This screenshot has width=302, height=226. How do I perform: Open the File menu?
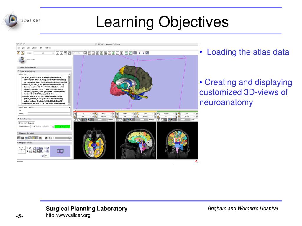coord(19,48)
